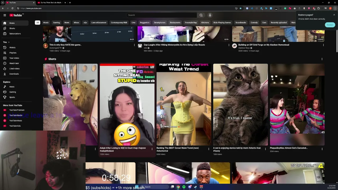This screenshot has width=338, height=190.
Task: Open the video This is why they HATE this game
Action: 65,45
